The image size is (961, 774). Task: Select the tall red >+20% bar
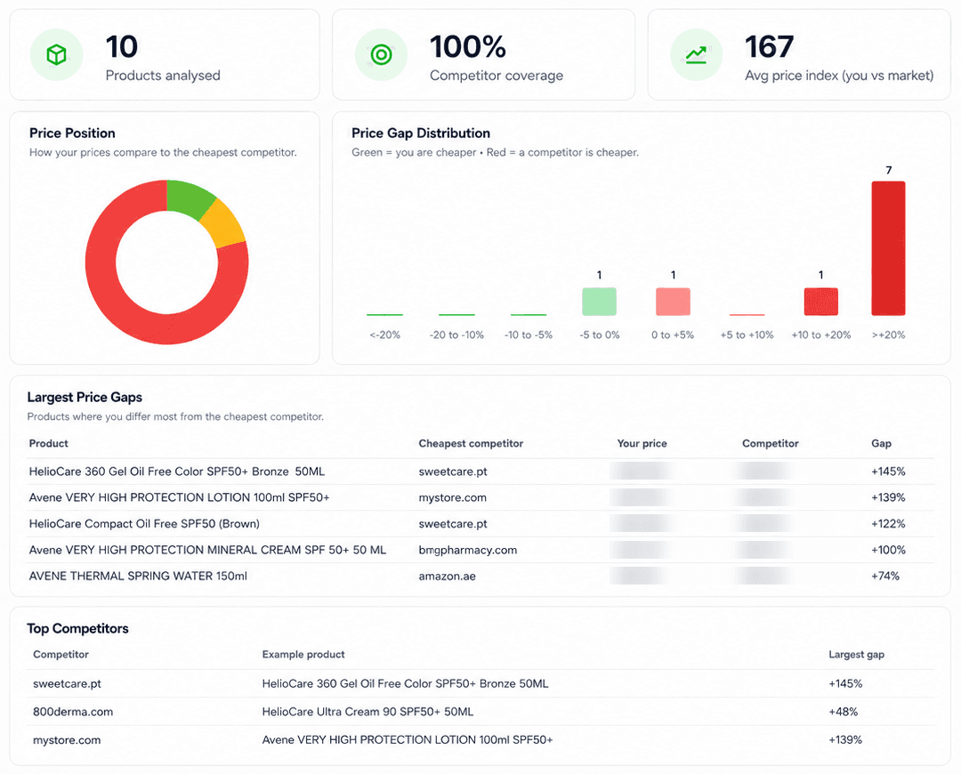tap(888, 248)
